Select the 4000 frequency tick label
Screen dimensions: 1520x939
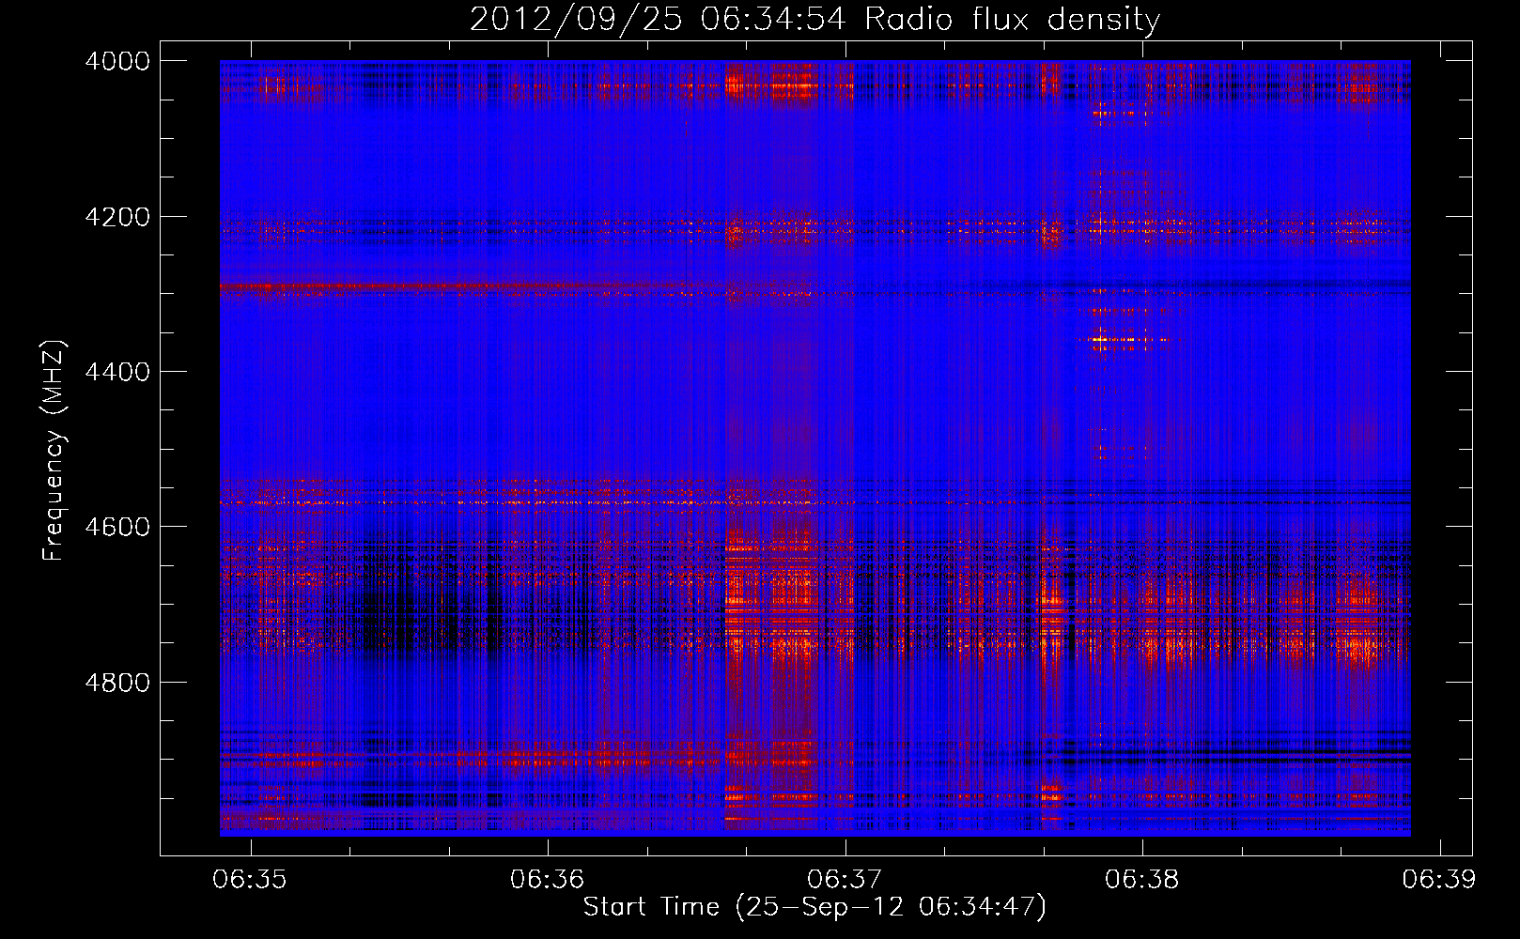click(x=117, y=61)
